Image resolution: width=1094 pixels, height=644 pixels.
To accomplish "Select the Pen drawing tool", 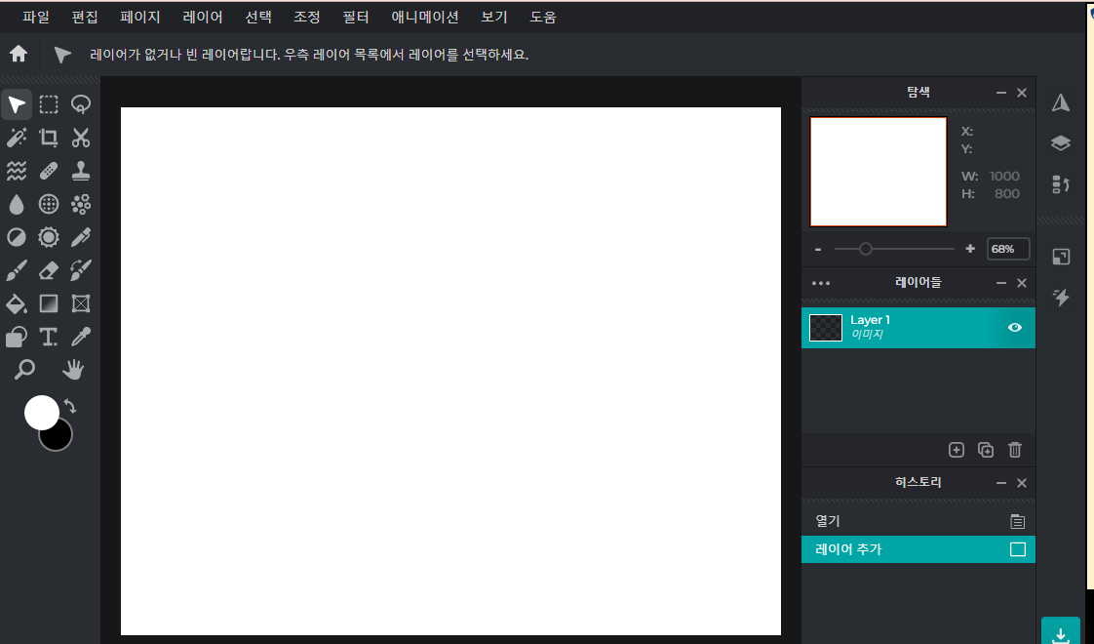I will (x=81, y=237).
